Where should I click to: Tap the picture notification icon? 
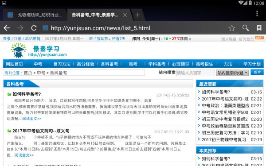pos(4,3)
